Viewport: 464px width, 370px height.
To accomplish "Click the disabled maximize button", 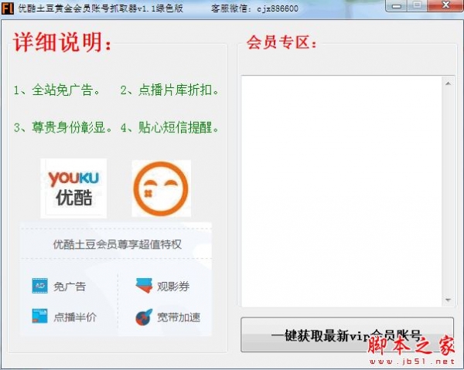I will [x=418, y=5].
